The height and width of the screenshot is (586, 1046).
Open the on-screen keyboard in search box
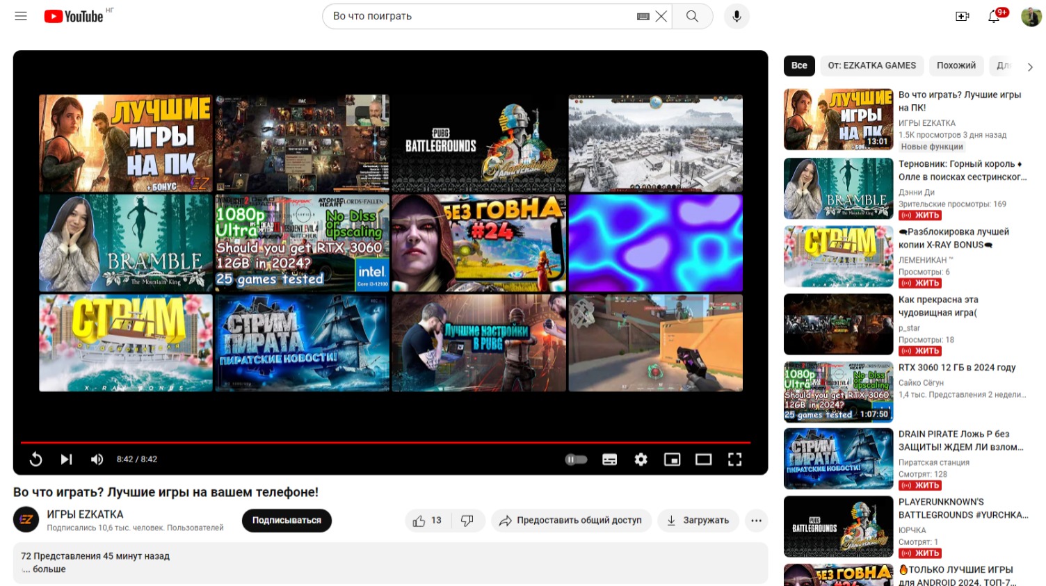643,16
